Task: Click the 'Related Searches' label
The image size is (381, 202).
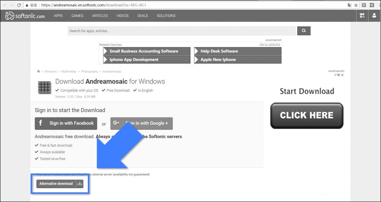Action: [110, 45]
